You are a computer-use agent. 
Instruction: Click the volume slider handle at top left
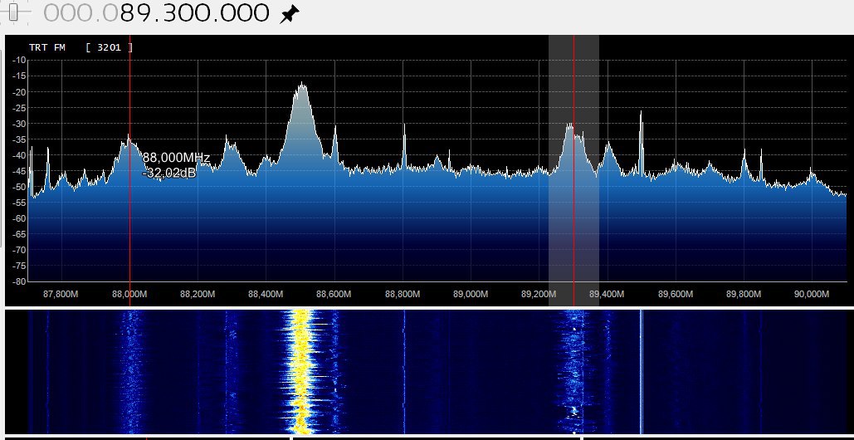click(14, 12)
